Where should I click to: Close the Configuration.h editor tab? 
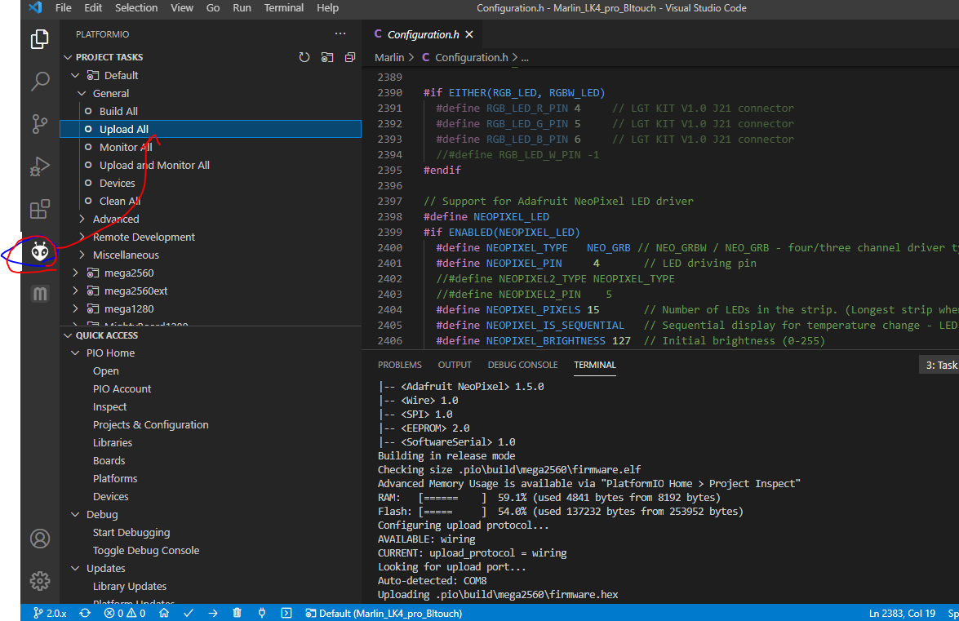469,34
